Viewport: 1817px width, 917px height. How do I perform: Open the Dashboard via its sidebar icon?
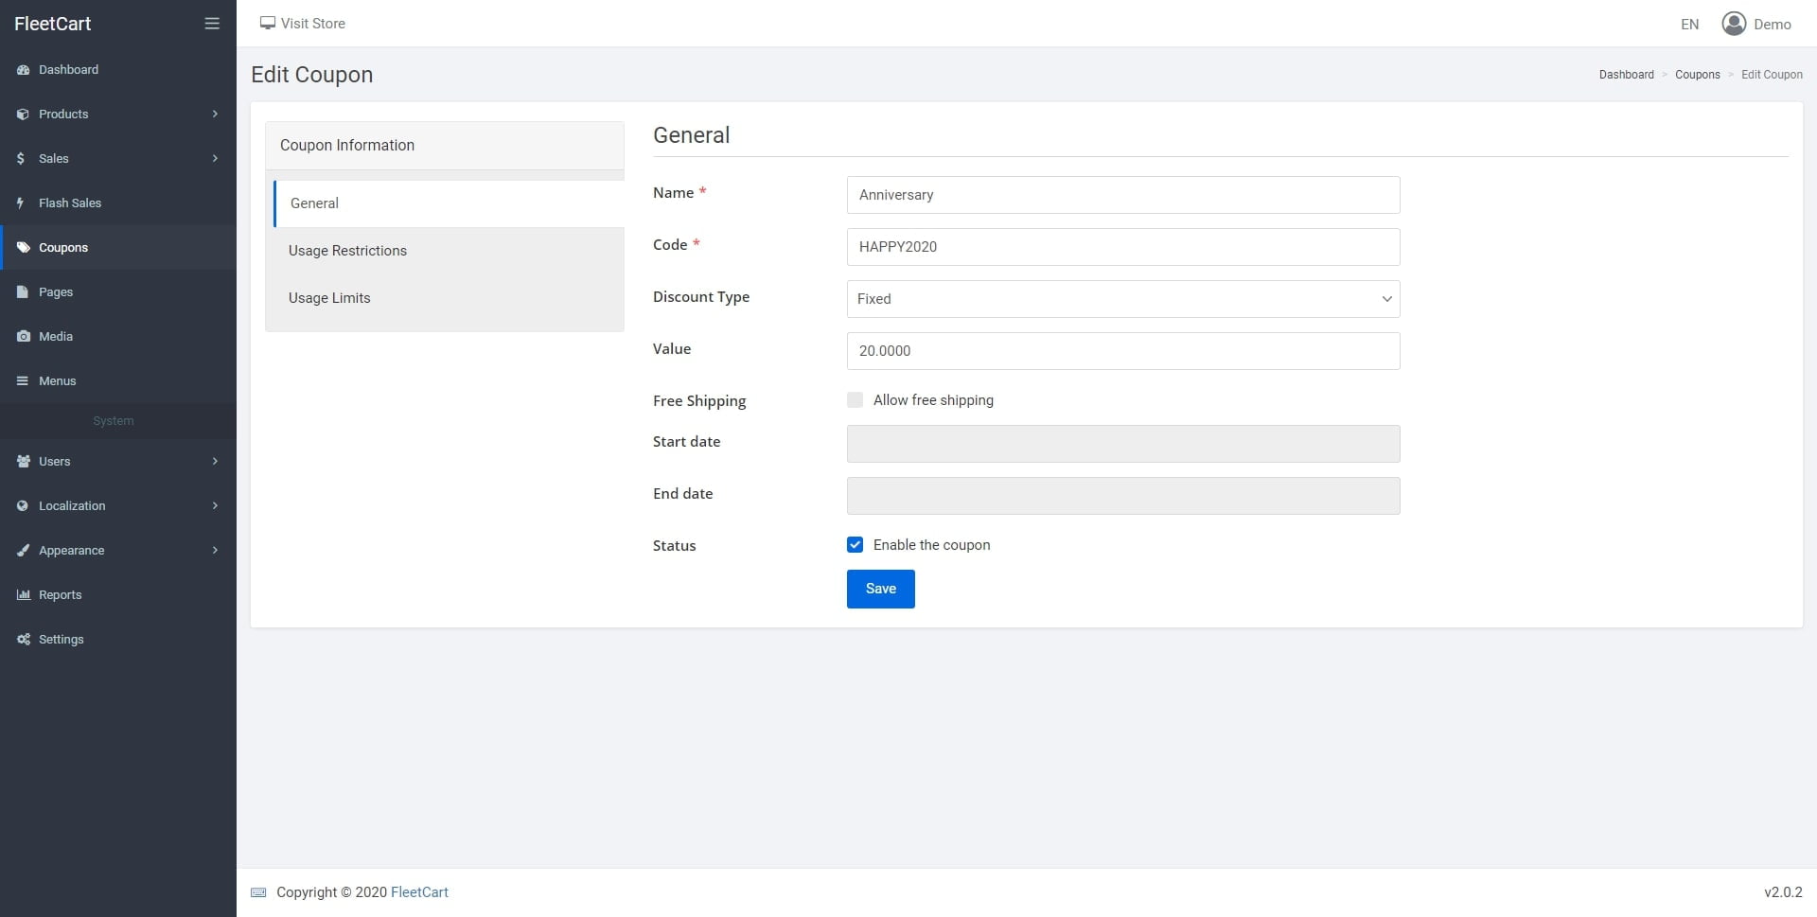point(24,70)
